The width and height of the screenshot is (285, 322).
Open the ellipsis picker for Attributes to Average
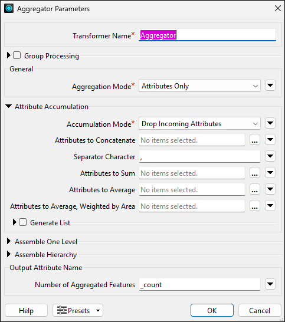(255, 189)
